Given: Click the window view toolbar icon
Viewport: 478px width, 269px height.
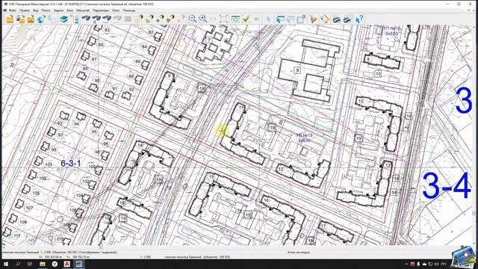Looking at the screenshot, I should click(235, 19).
